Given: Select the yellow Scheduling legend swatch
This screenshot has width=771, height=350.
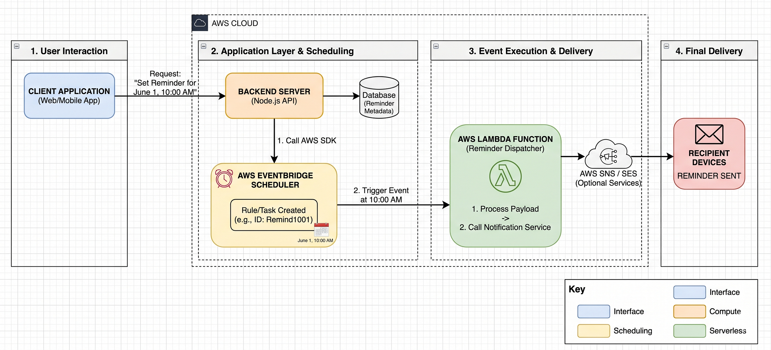Looking at the screenshot, I should (x=594, y=331).
